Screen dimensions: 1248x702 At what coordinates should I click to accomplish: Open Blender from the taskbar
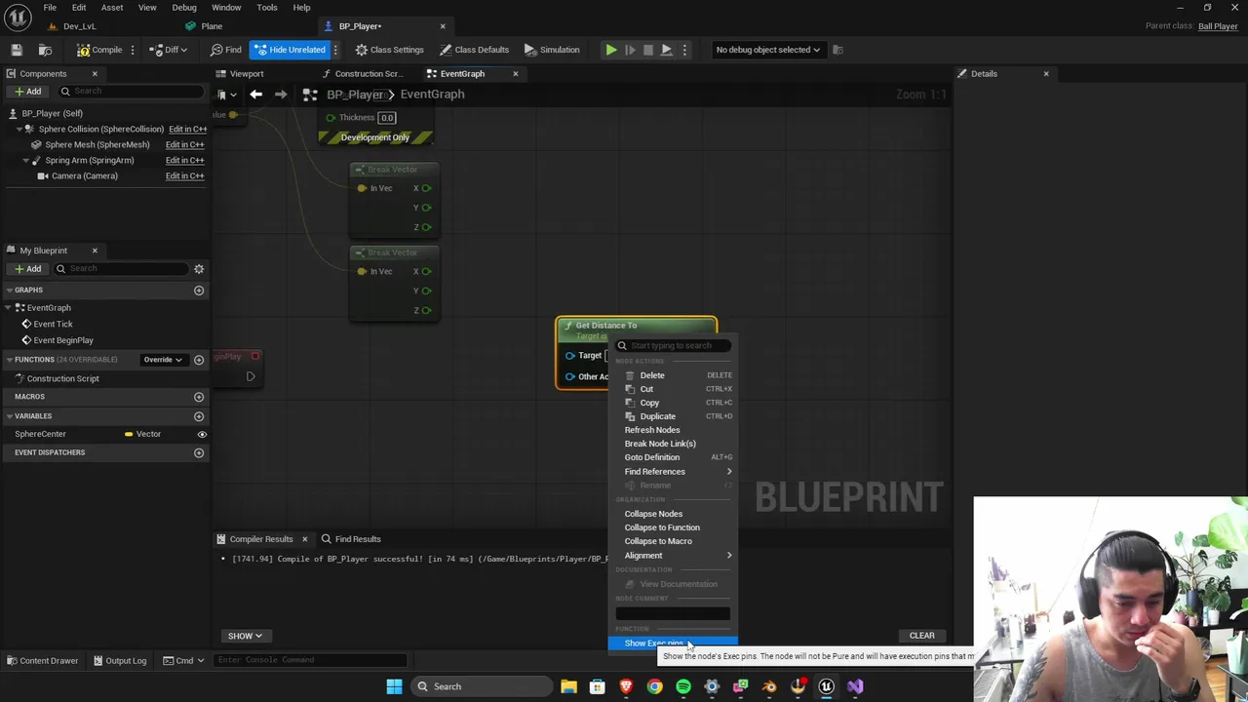click(x=769, y=686)
